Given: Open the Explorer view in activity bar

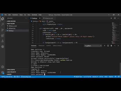Looking at the screenshot, I should click(3, 19).
